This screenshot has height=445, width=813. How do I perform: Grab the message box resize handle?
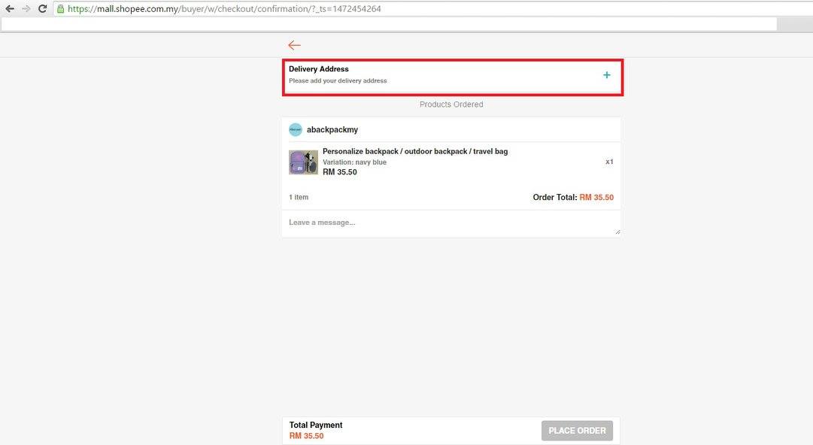coord(617,232)
